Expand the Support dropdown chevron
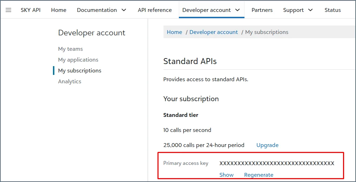356x182 pixels. (310, 10)
